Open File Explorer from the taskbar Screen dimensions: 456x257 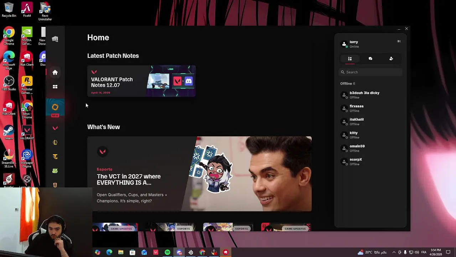click(121, 252)
